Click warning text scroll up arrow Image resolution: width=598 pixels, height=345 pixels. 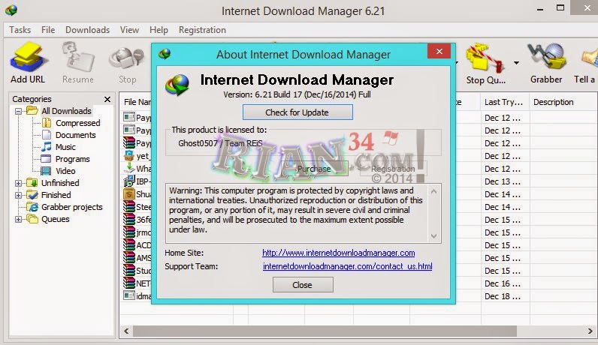[433, 191]
